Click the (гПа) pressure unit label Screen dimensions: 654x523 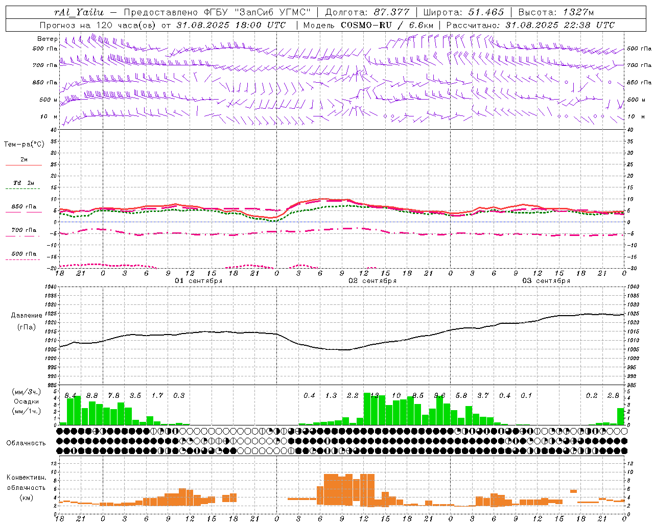[27, 327]
